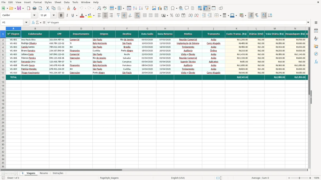Toggle Freeze Rows and Columns

coord(205,8)
